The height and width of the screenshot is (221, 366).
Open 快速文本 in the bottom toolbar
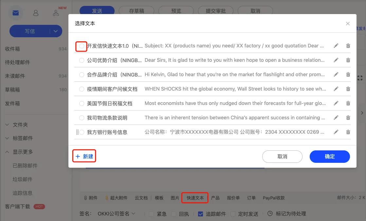point(195,198)
